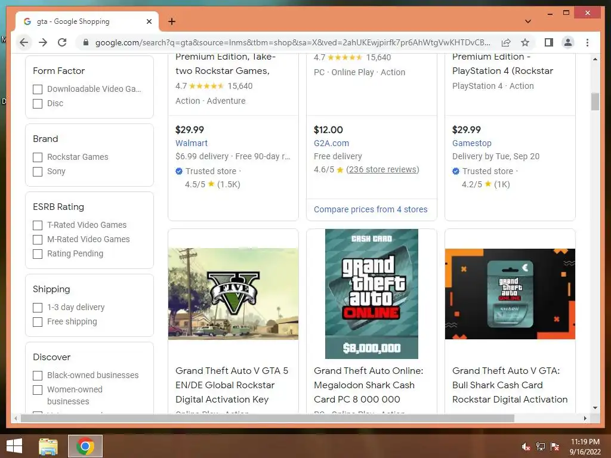Click Compare prices from 4 stores
The width and height of the screenshot is (611, 458).
[x=371, y=209]
